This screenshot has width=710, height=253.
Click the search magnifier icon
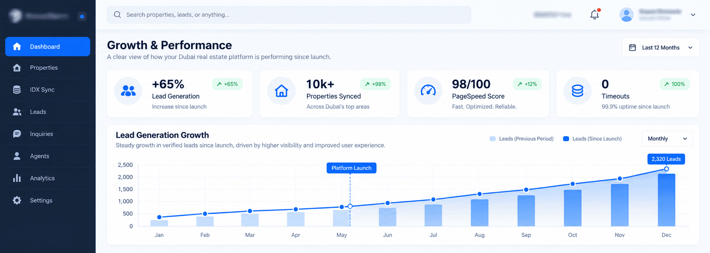117,15
